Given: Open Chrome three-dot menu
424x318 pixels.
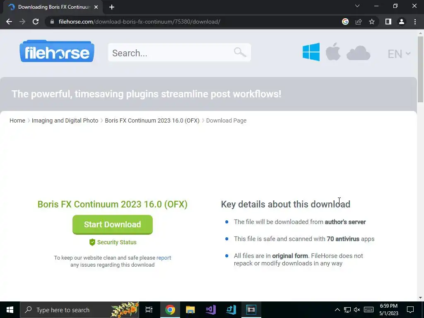Looking at the screenshot, I should pyautogui.click(x=415, y=22).
